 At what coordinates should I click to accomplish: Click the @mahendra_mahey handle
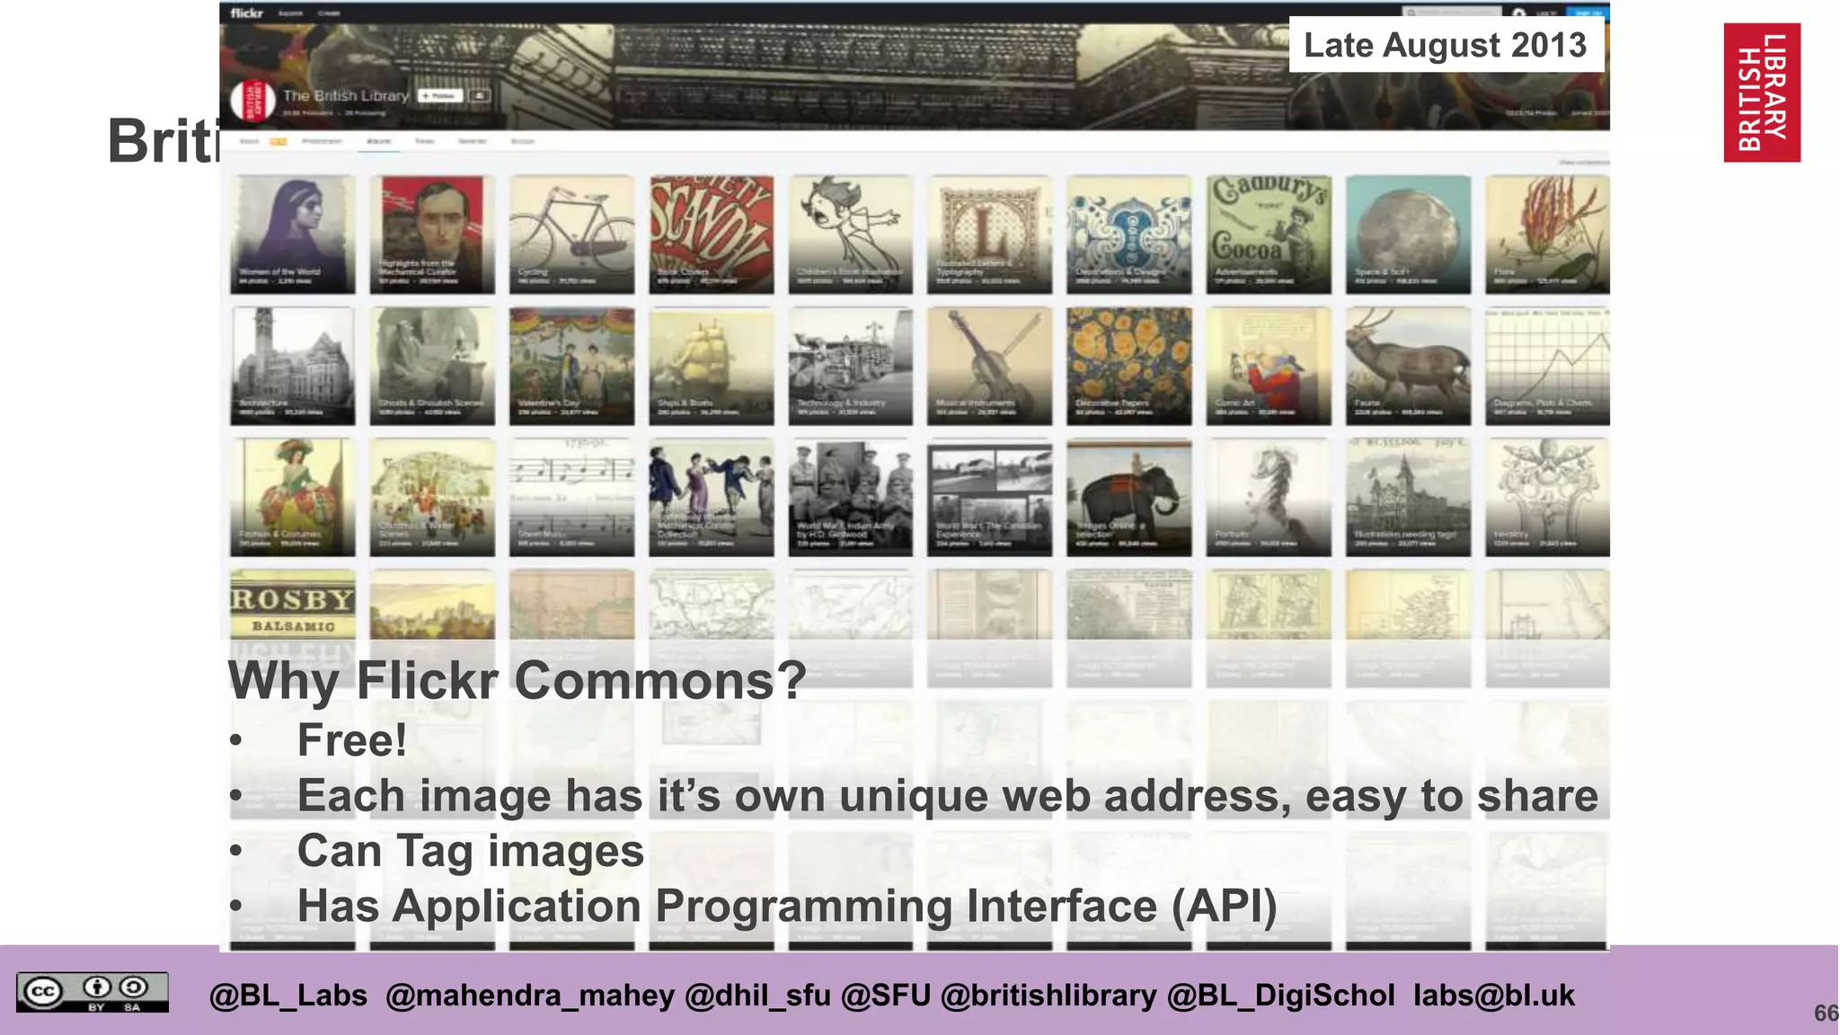click(x=530, y=995)
